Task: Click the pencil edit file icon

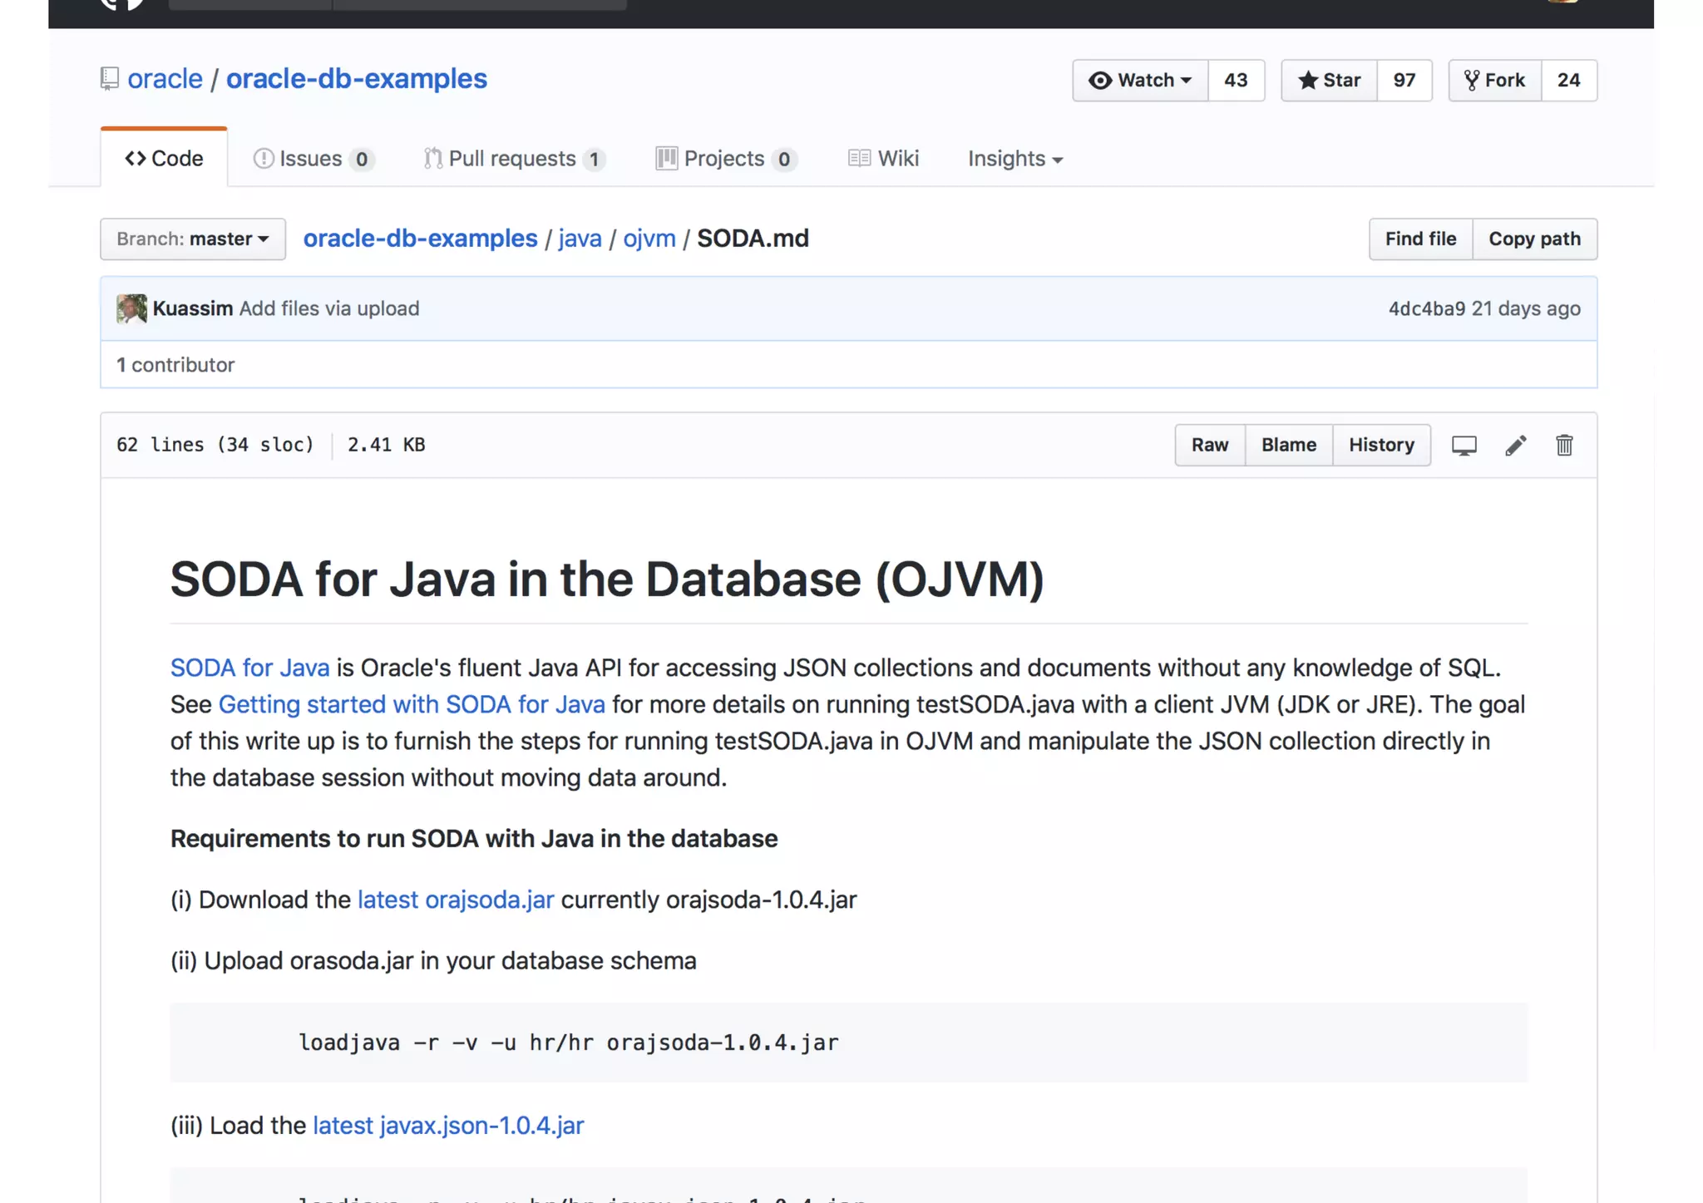Action: pyautogui.click(x=1515, y=446)
